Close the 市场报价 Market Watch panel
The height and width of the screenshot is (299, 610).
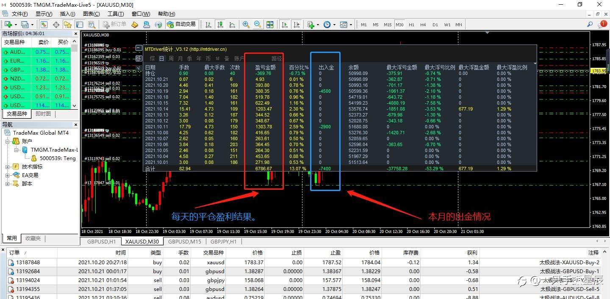point(76,33)
